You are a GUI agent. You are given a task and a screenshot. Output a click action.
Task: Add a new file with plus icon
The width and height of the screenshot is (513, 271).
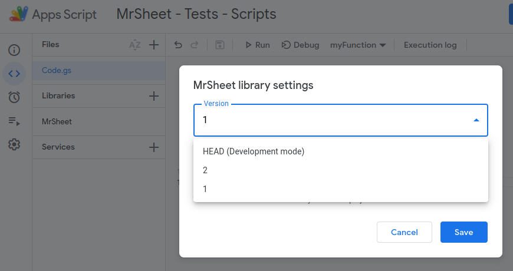[154, 45]
